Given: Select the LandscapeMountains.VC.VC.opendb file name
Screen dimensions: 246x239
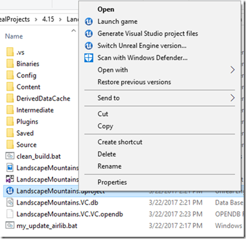Looking at the screenshot, I should (69, 214).
